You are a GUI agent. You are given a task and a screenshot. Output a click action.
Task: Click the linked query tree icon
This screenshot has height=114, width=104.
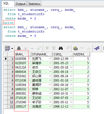click(97, 48)
